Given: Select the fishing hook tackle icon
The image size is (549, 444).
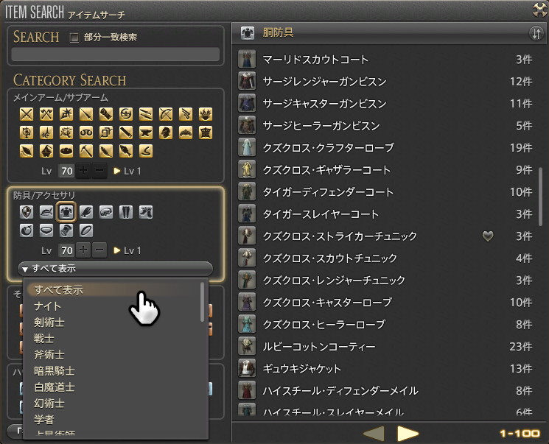Looking at the screenshot, I should [x=146, y=151].
